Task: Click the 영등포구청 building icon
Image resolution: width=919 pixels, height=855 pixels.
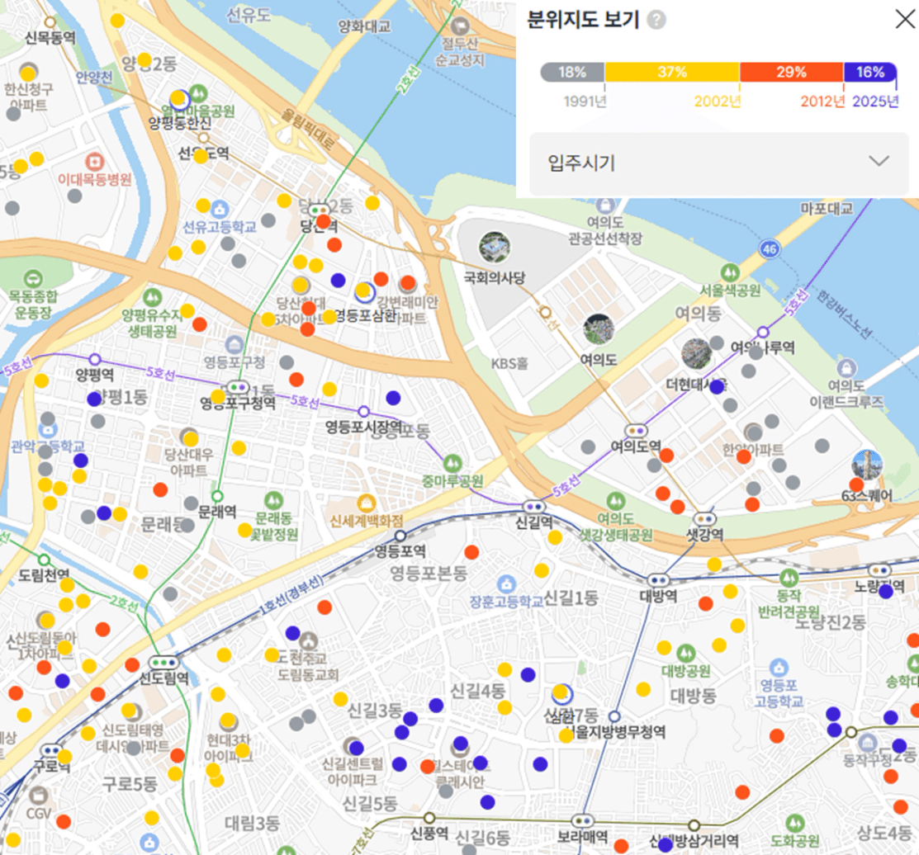Action: (234, 343)
